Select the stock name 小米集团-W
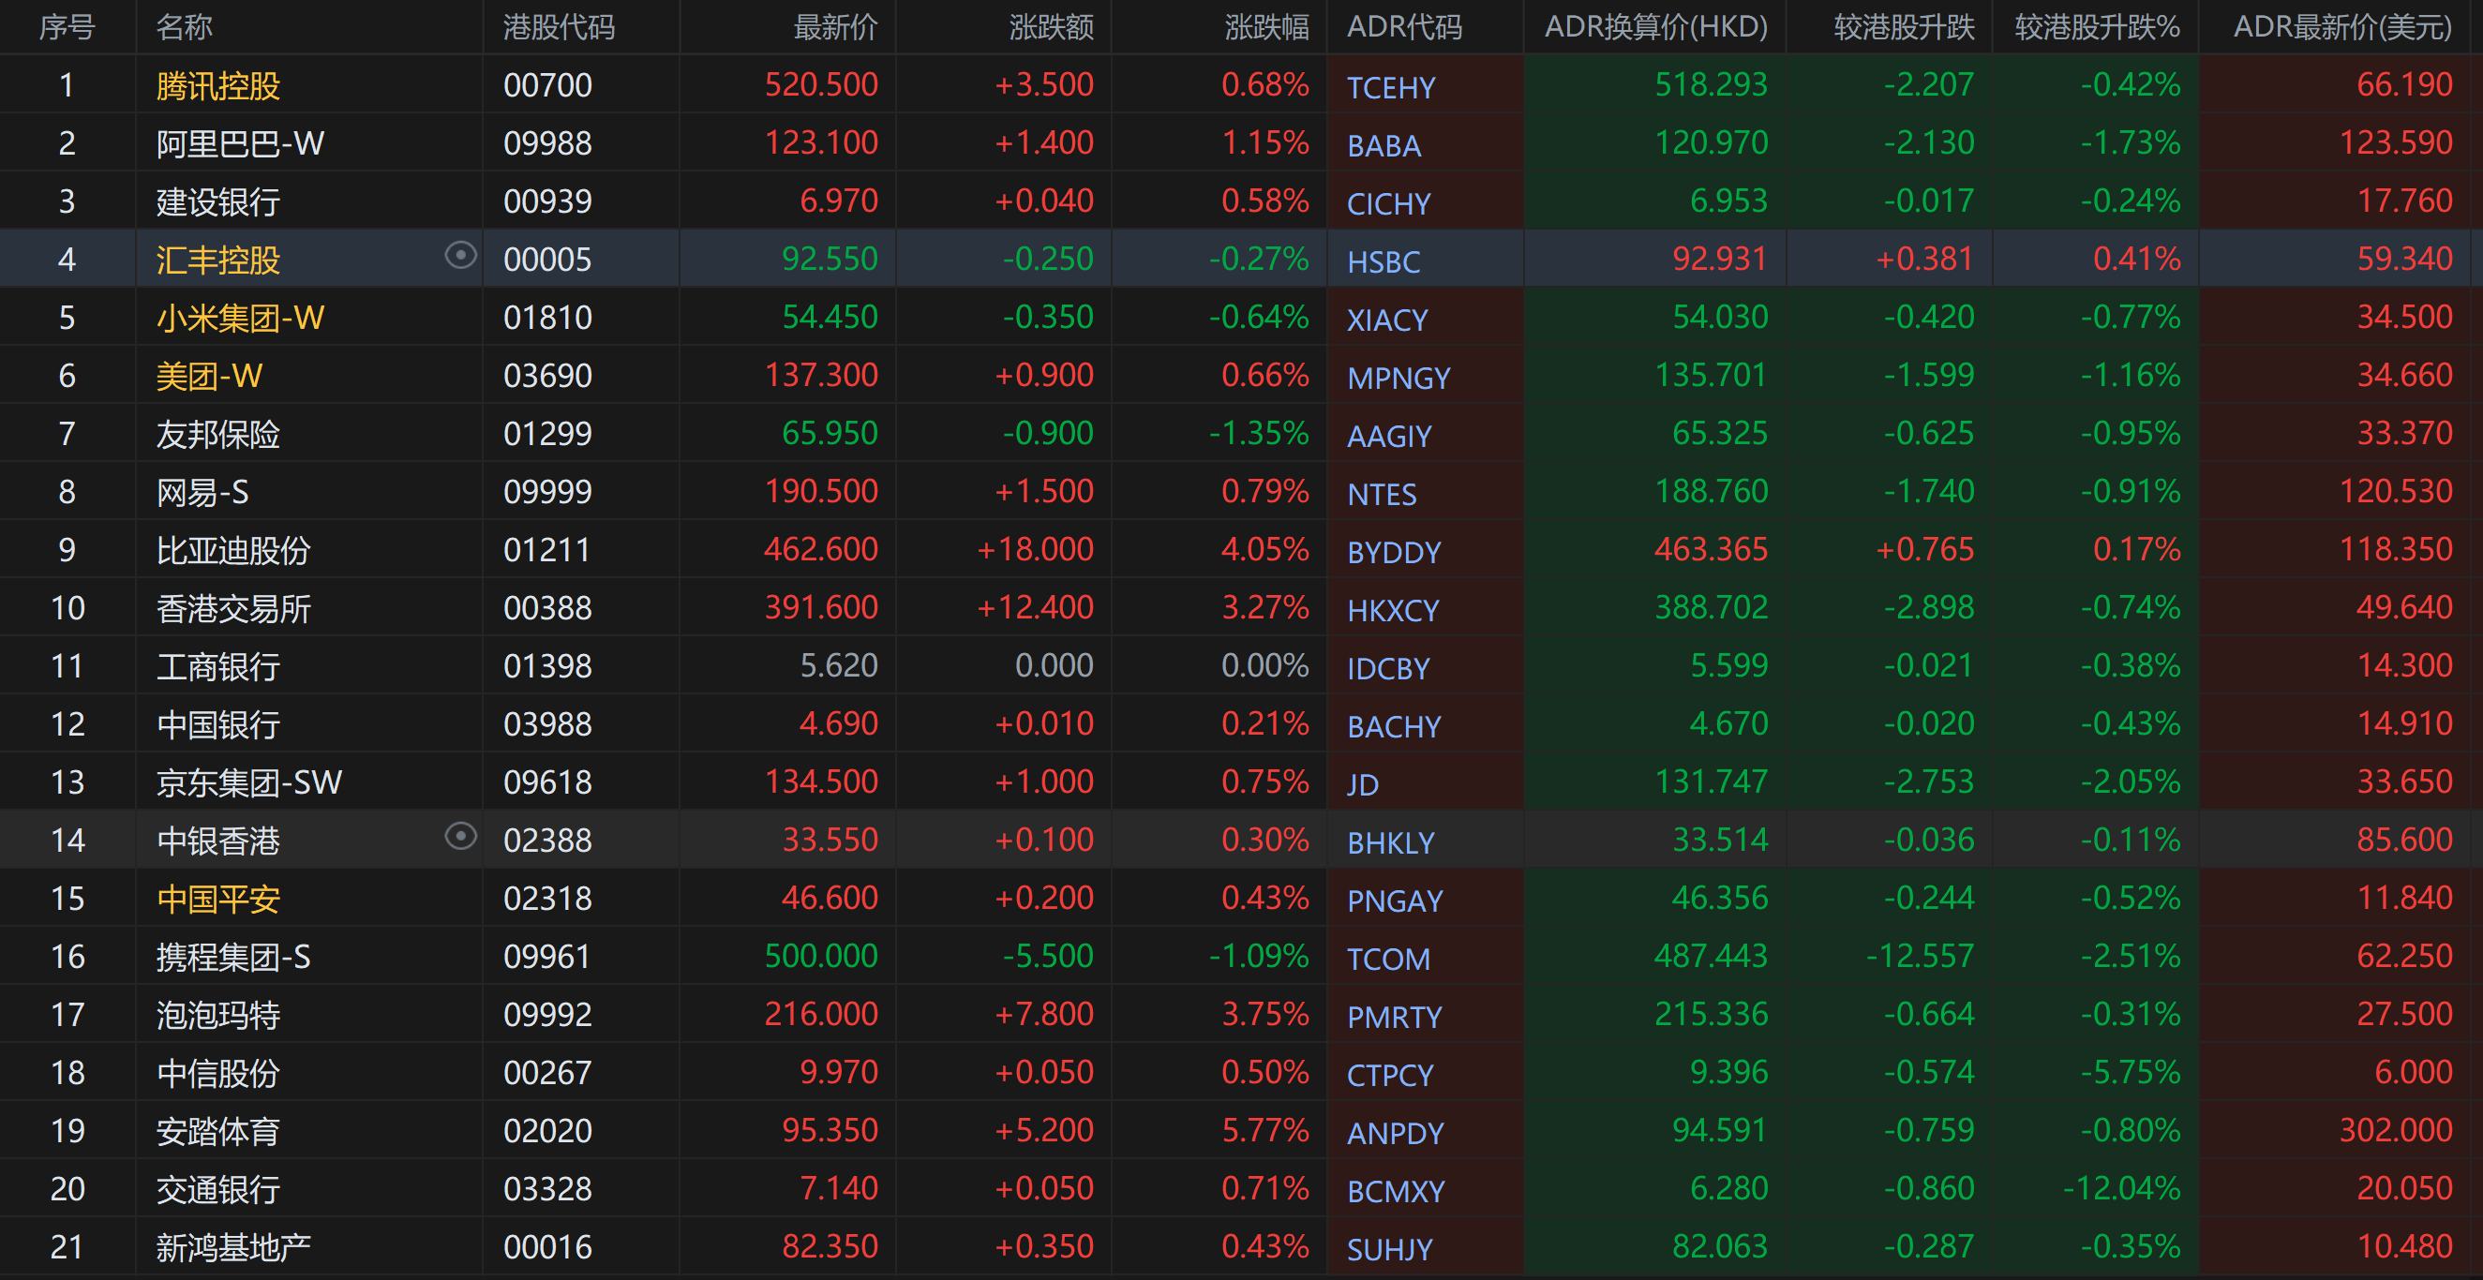 point(240,318)
